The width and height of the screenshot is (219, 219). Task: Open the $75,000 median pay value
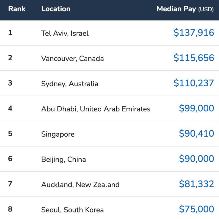[196, 209]
